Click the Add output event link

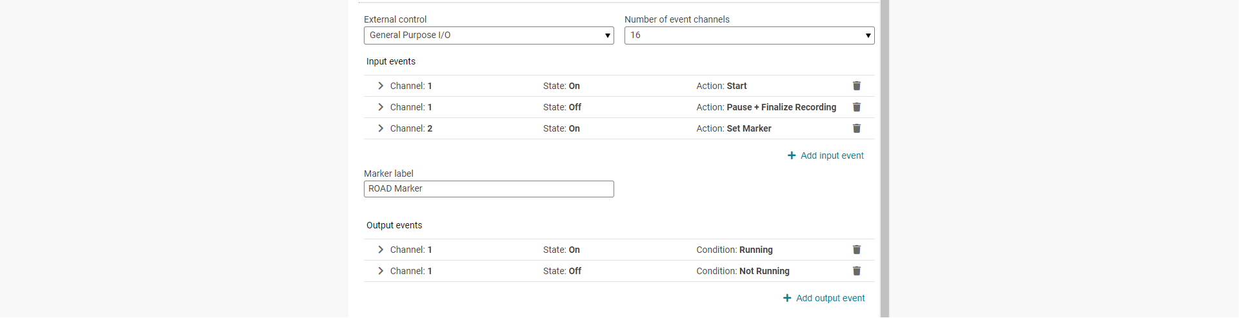coord(830,298)
